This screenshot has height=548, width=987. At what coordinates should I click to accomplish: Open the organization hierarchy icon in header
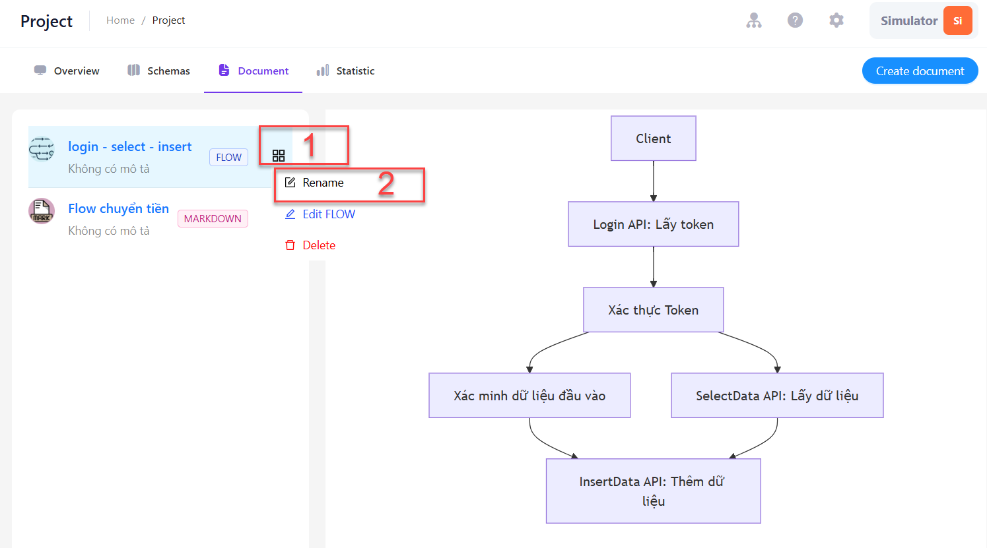754,20
